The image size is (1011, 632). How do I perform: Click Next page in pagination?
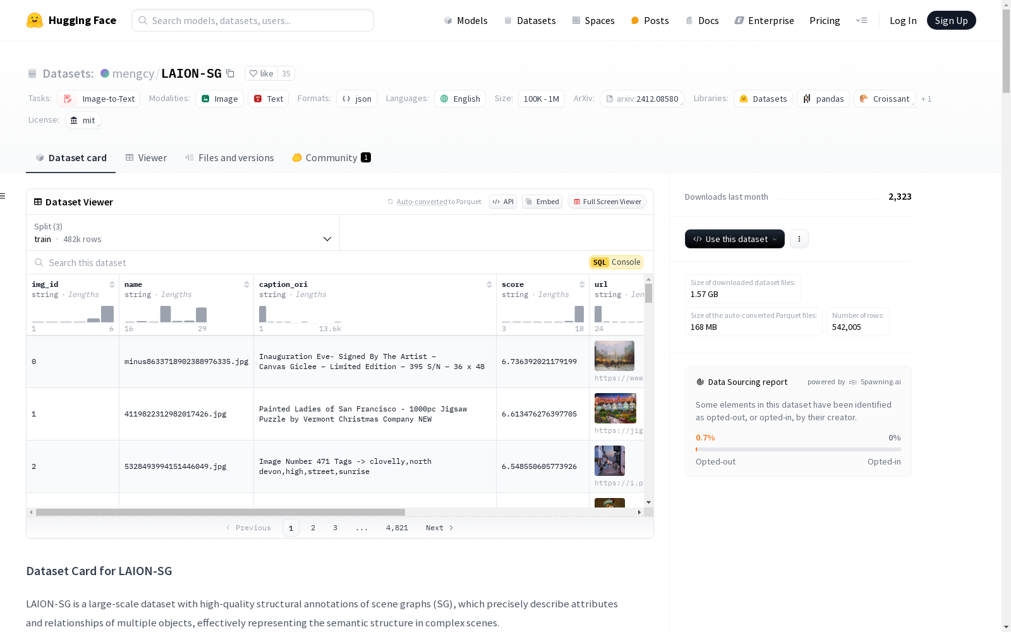click(x=440, y=528)
